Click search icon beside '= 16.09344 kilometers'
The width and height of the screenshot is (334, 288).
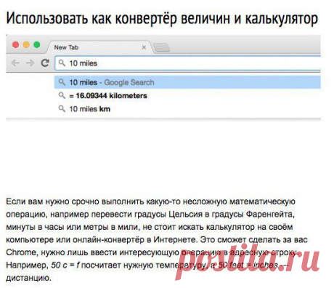62,95
